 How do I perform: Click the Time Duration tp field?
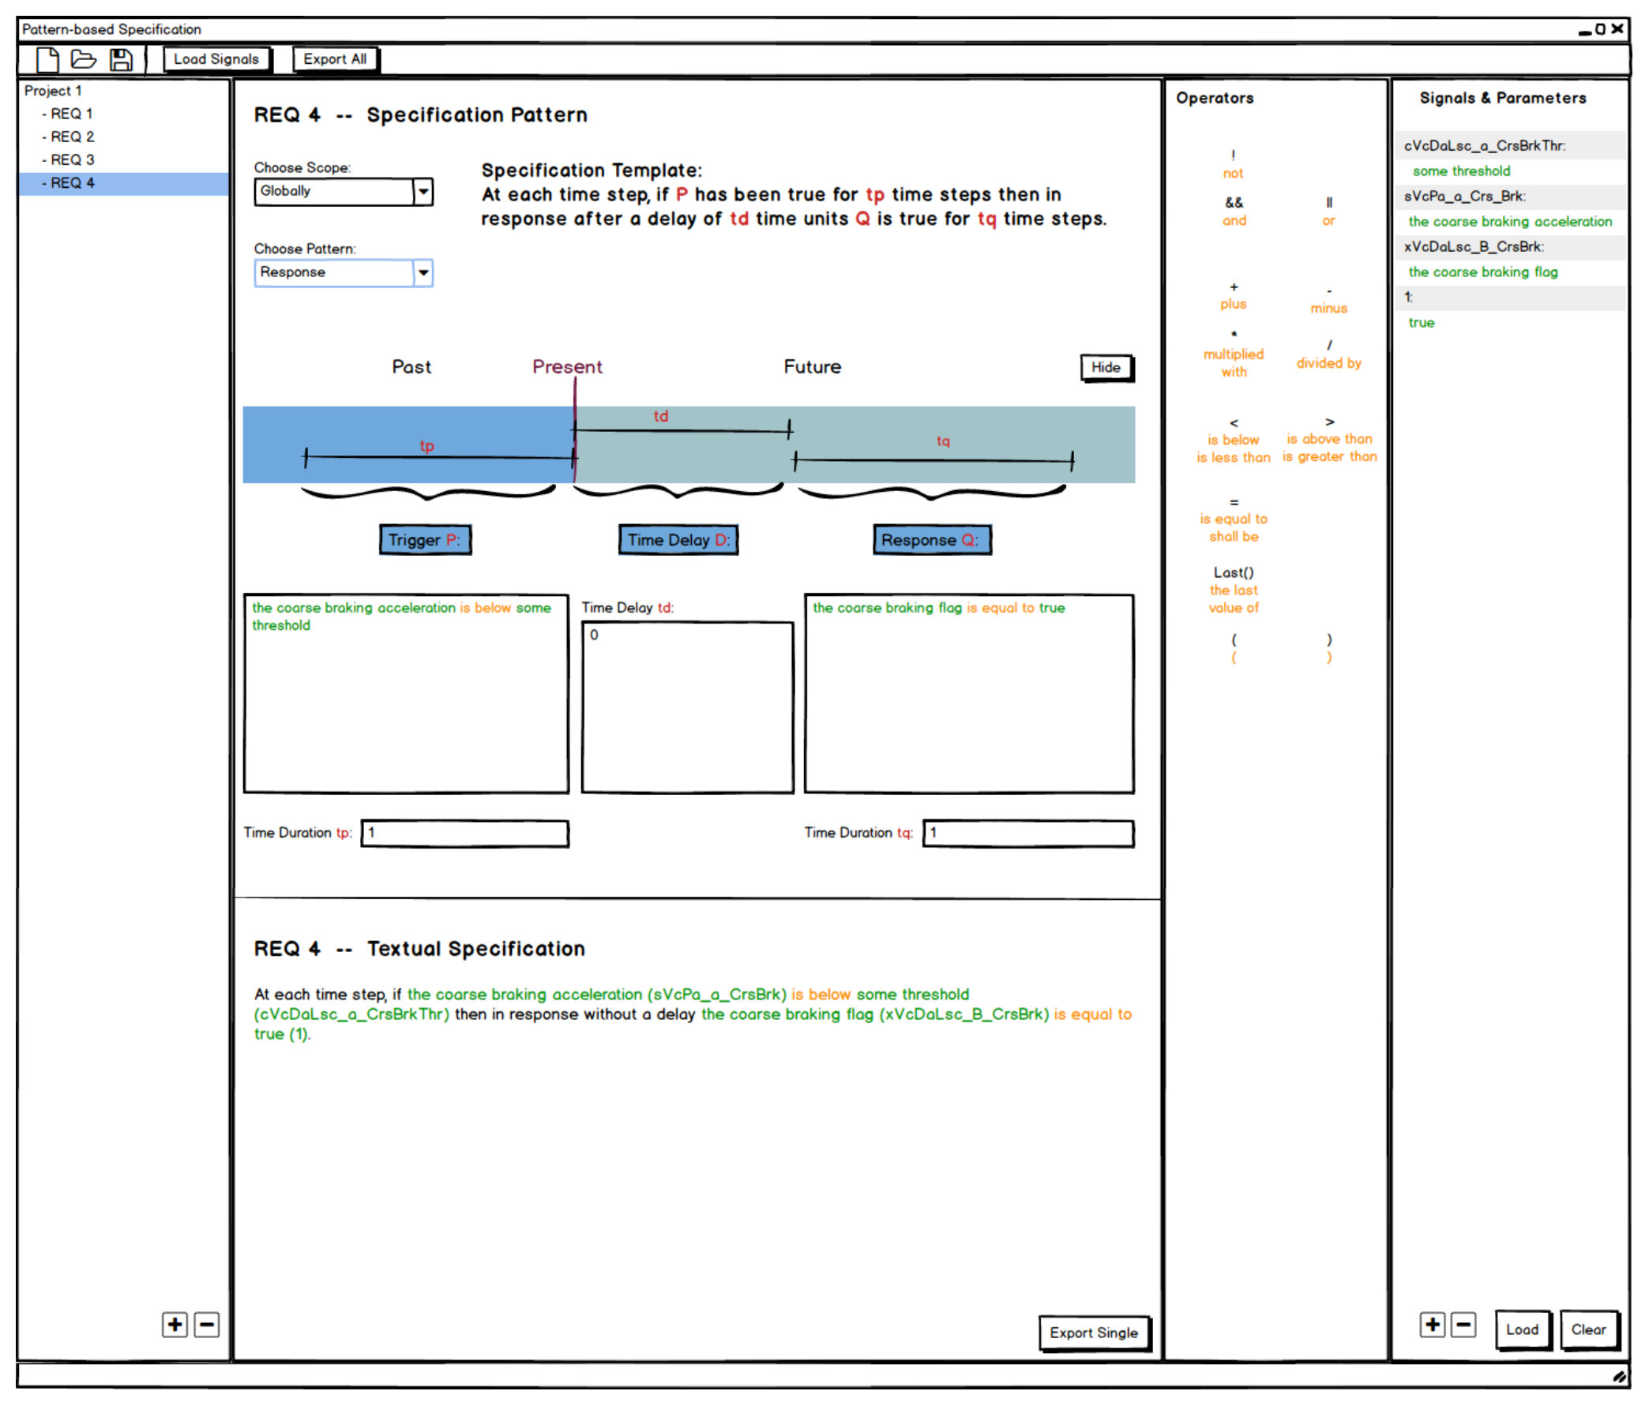[x=465, y=834]
